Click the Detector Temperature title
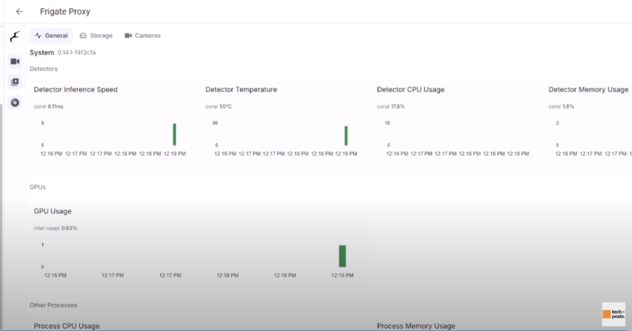632x331 pixels. (x=241, y=89)
